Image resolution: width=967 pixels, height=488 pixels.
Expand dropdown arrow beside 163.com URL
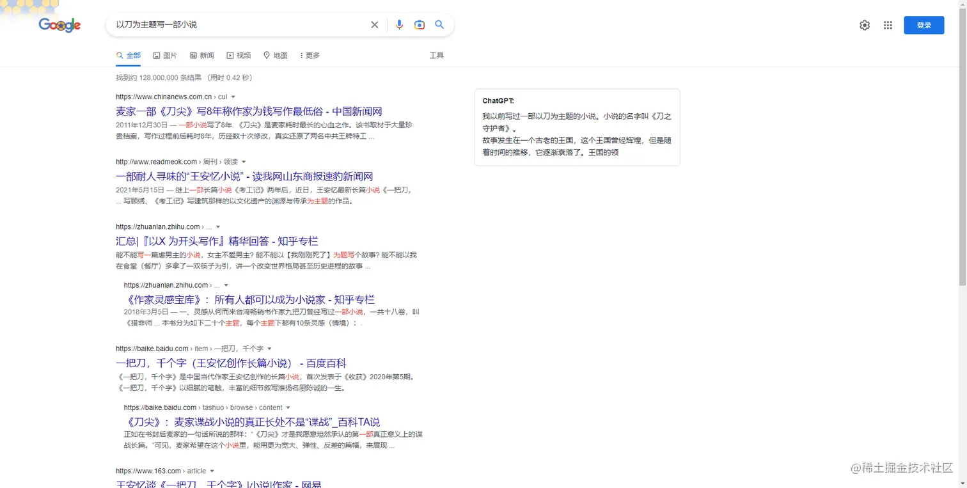pos(212,471)
